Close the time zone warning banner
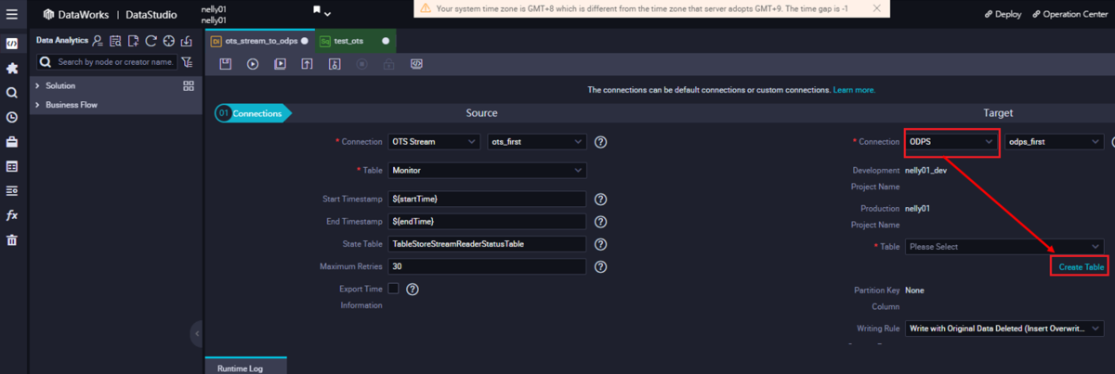Viewport: 1115px width, 374px height. (x=877, y=8)
